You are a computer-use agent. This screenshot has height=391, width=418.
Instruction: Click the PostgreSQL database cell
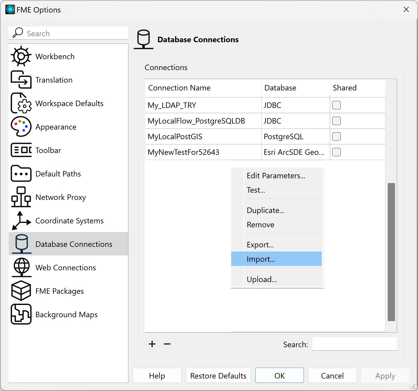(296, 137)
